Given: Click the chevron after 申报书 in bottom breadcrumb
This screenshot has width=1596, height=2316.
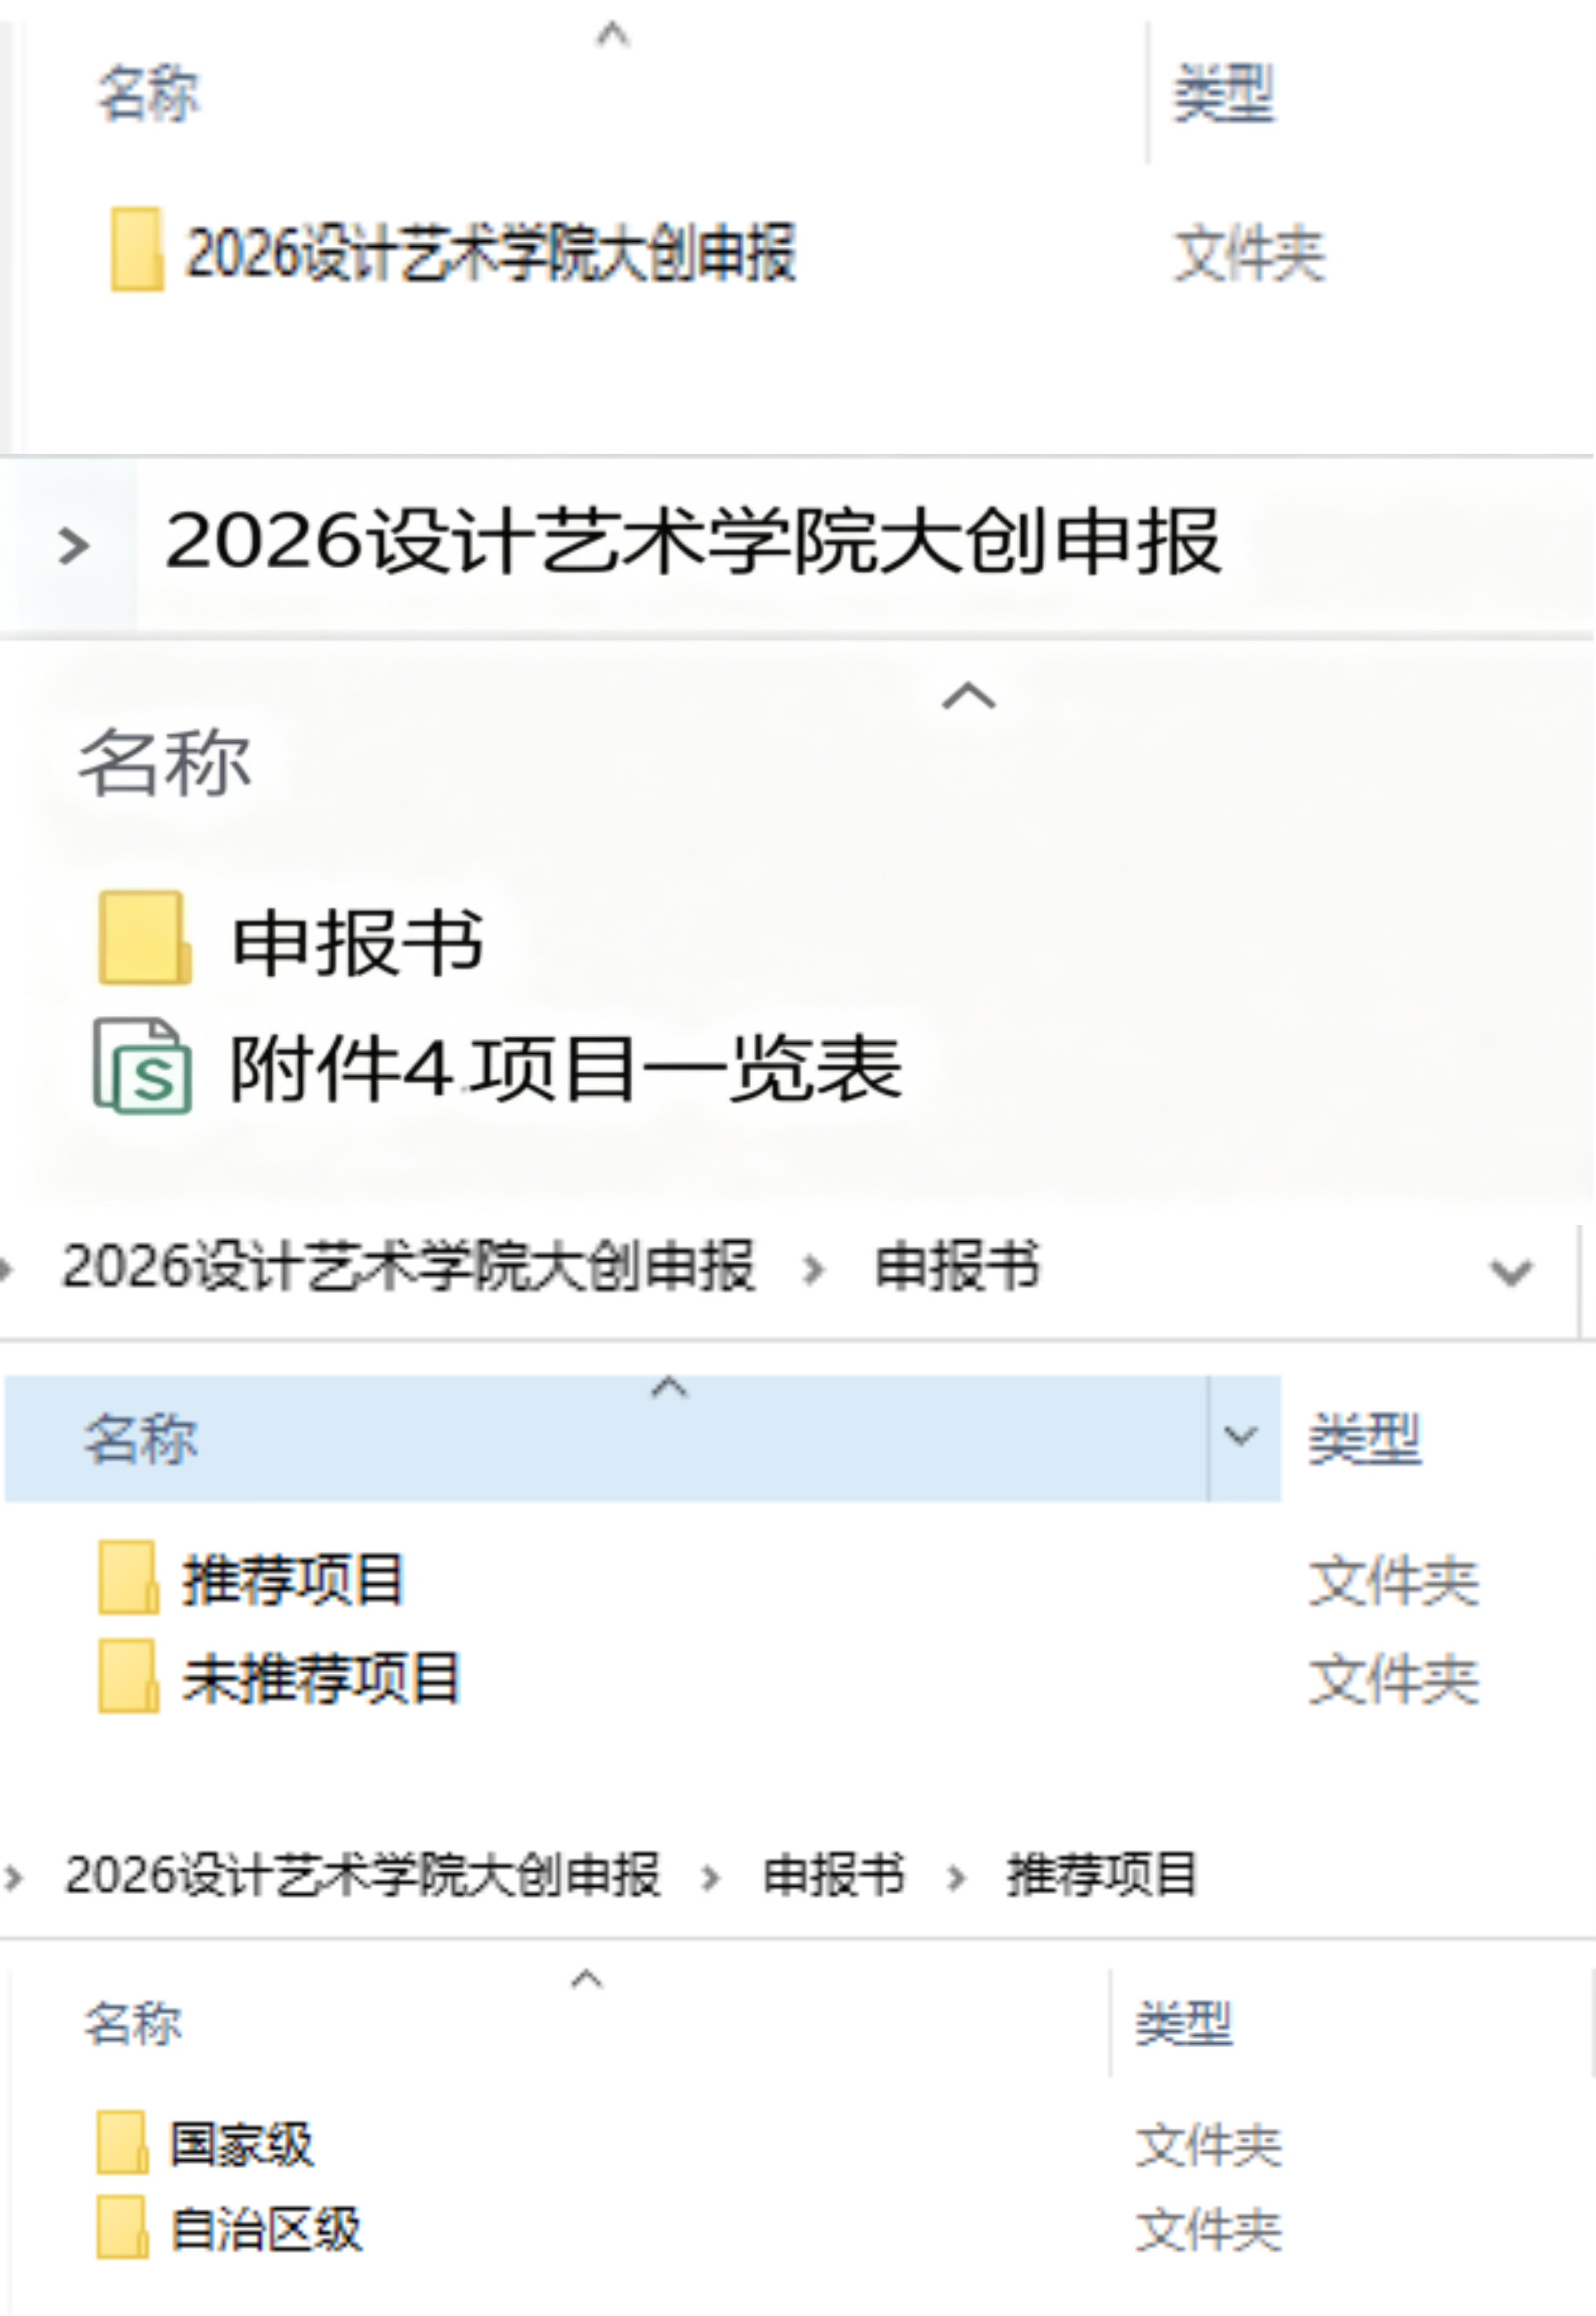Looking at the screenshot, I should tap(955, 1878).
